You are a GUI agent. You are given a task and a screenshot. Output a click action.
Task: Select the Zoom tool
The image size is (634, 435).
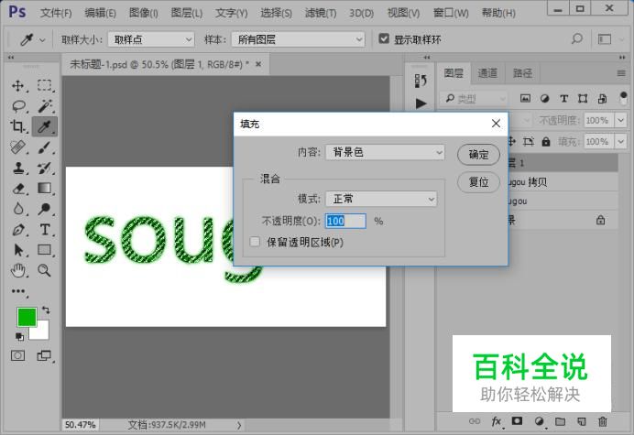click(45, 270)
